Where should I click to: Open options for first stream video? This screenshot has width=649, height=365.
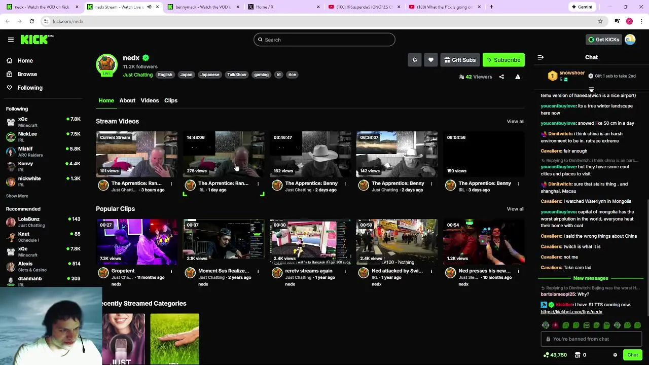click(171, 184)
